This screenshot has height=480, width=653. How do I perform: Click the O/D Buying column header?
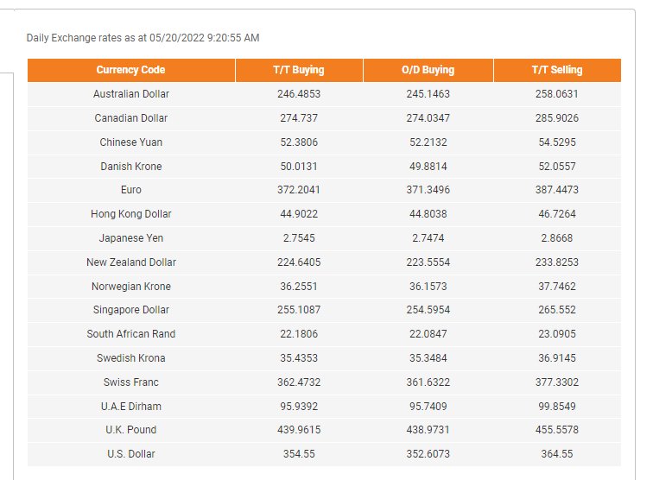[428, 70]
